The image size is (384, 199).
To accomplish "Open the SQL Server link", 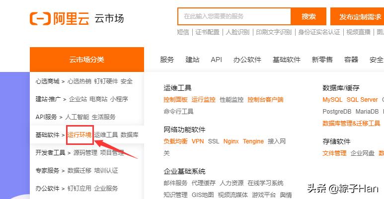I will click(x=362, y=100).
